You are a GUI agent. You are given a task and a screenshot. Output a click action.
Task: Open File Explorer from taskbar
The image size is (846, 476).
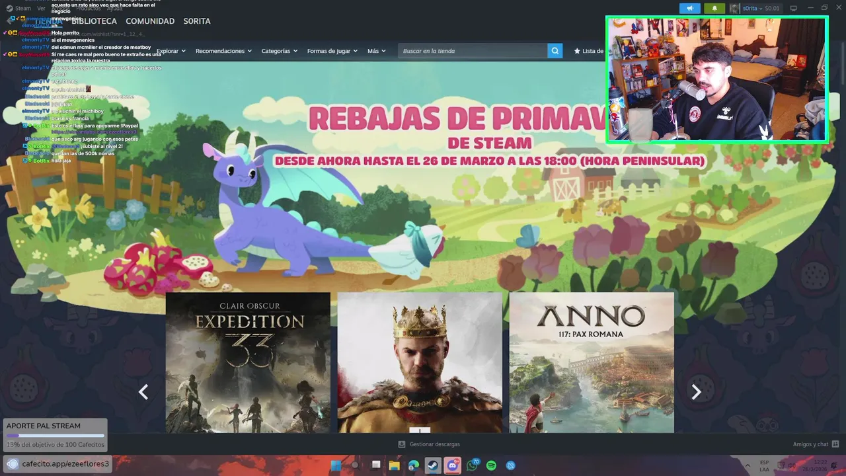coord(395,465)
